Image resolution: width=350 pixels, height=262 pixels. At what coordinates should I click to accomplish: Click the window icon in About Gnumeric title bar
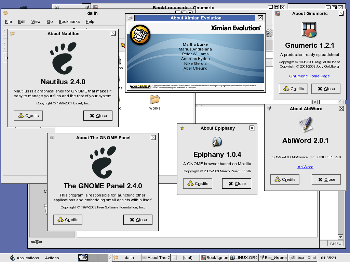pos(278,14)
